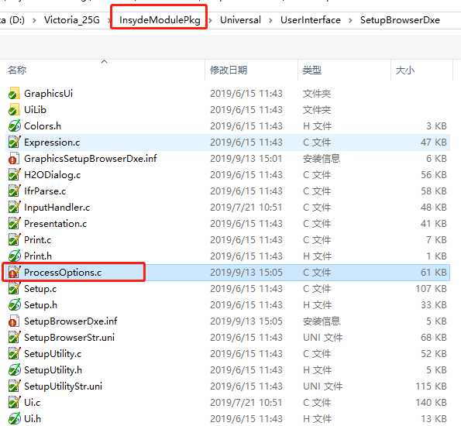Sort files by 大小 column header
The image size is (461, 426).
tap(405, 70)
